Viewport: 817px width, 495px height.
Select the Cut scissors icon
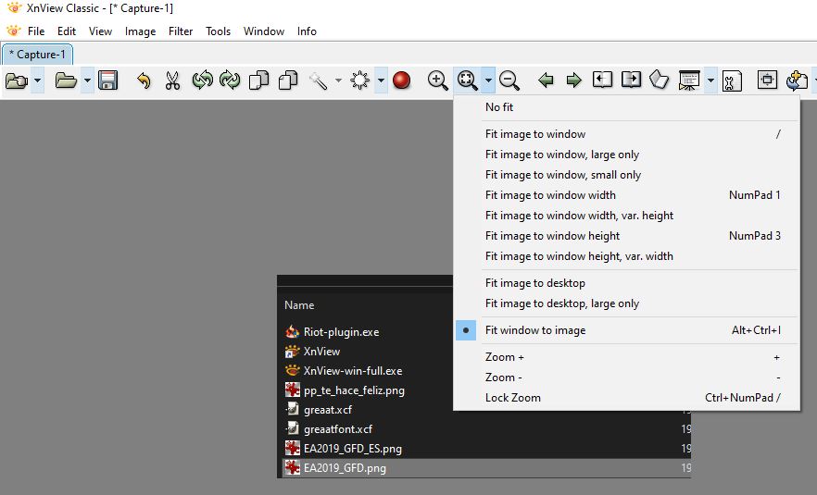tap(172, 80)
